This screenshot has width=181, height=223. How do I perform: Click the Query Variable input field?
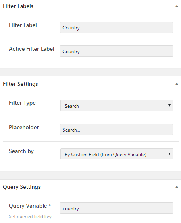117,208
